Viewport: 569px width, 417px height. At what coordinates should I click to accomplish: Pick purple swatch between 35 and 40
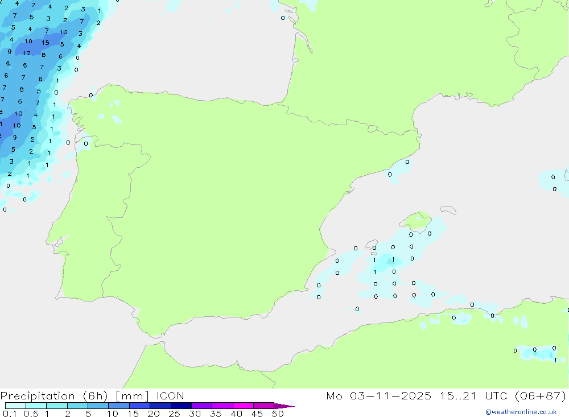[x=222, y=406]
